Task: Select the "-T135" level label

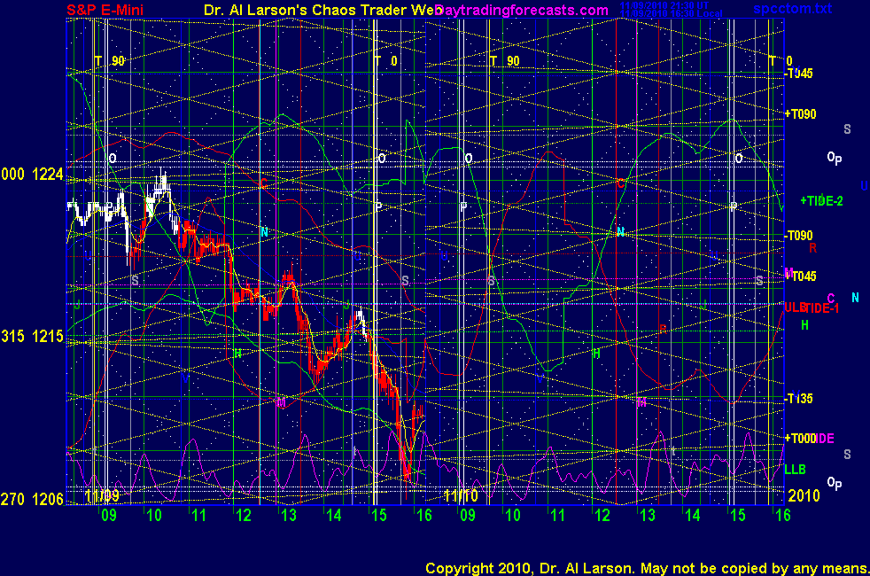Action: tap(799, 399)
